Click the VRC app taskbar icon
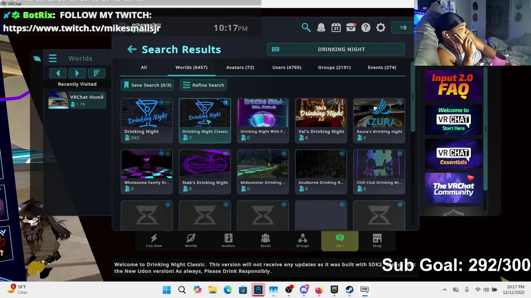This screenshot has height=298, width=531. (x=365, y=290)
